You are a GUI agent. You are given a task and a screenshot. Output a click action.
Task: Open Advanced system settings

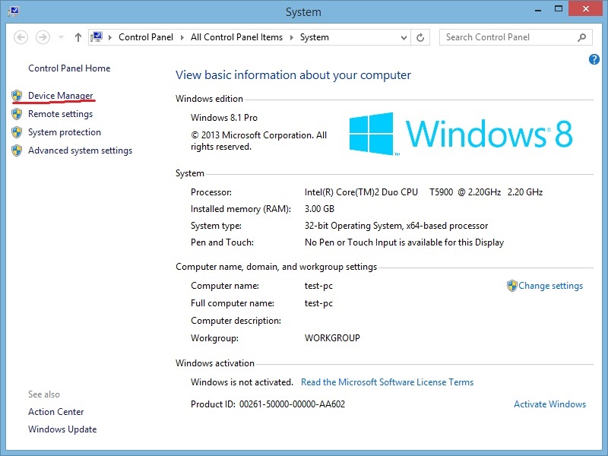click(x=80, y=150)
